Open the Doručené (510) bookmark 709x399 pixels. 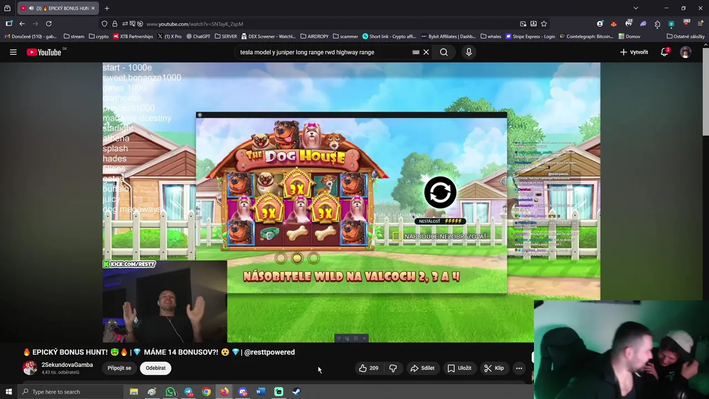pyautogui.click(x=30, y=37)
